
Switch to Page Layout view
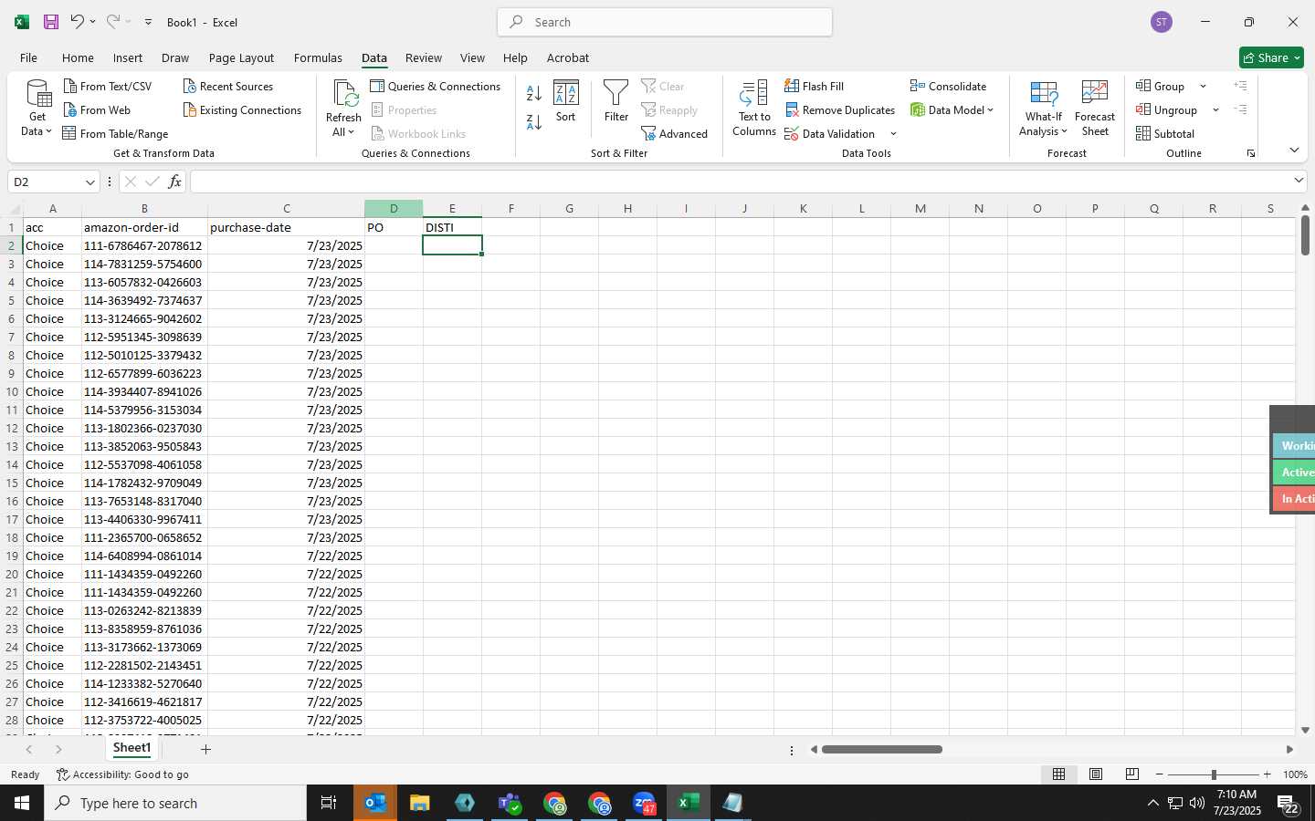tap(1096, 774)
